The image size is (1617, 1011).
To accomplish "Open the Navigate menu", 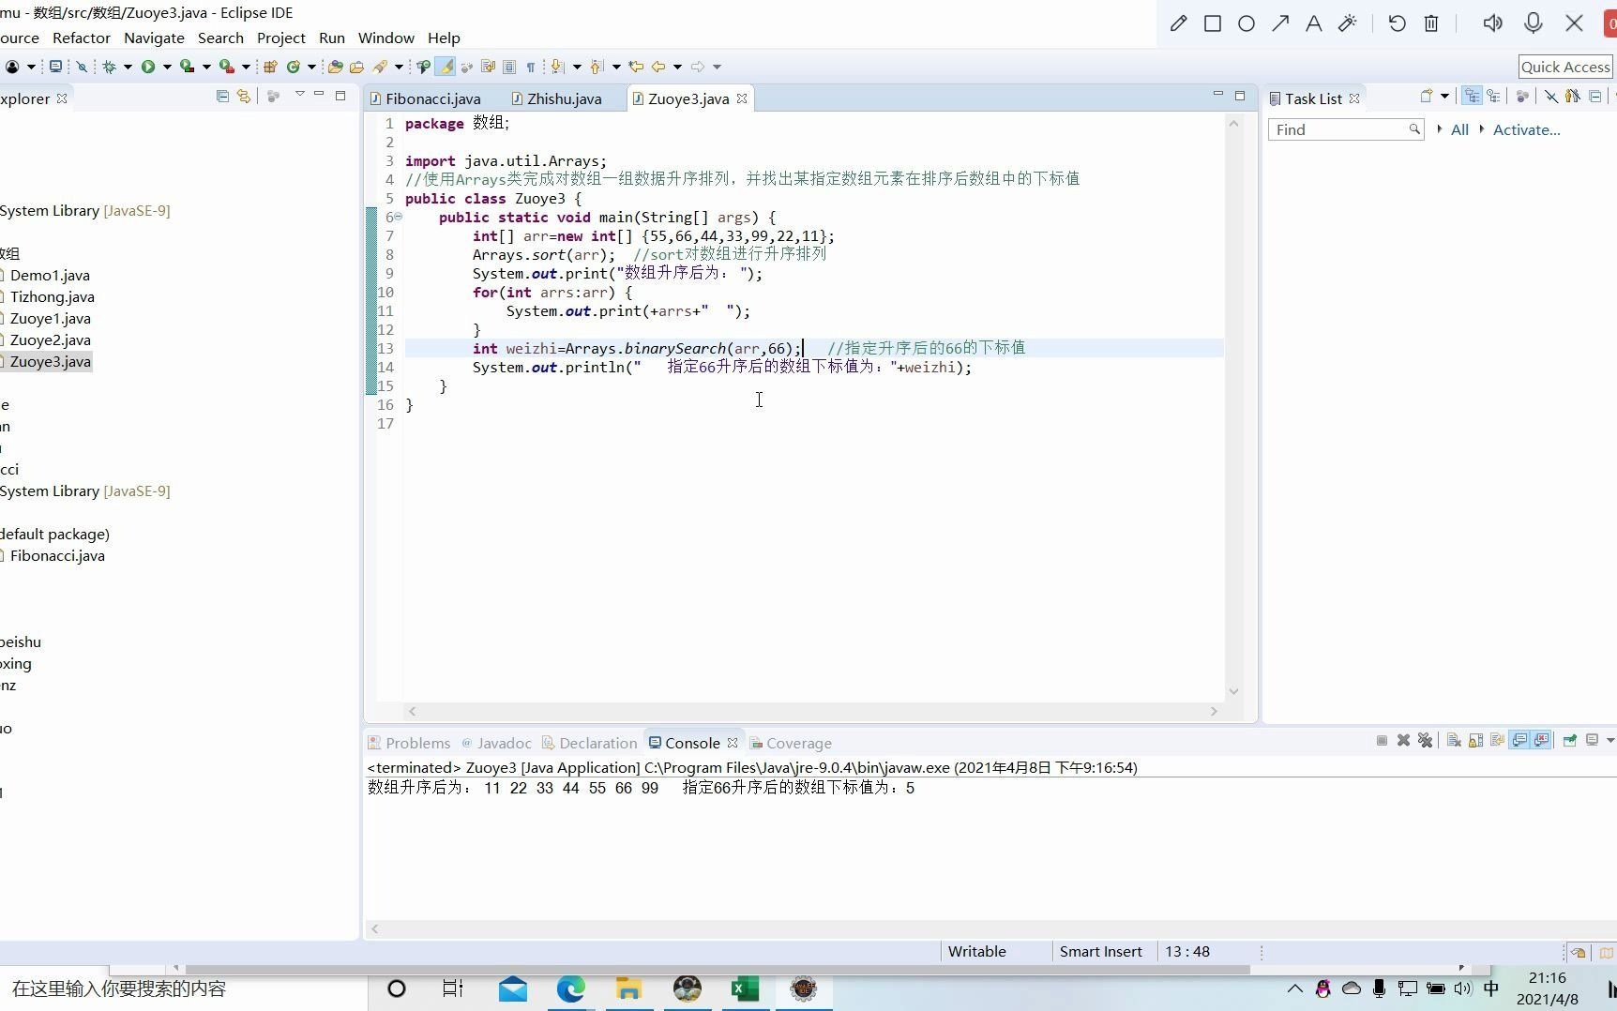I will pyautogui.click(x=154, y=38).
